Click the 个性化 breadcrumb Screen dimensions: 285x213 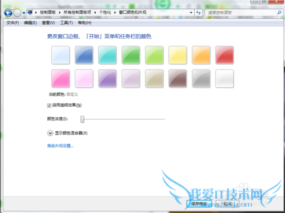[x=105, y=13]
